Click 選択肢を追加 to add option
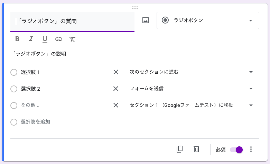Viewport: 270px width, 164px height. [36, 122]
